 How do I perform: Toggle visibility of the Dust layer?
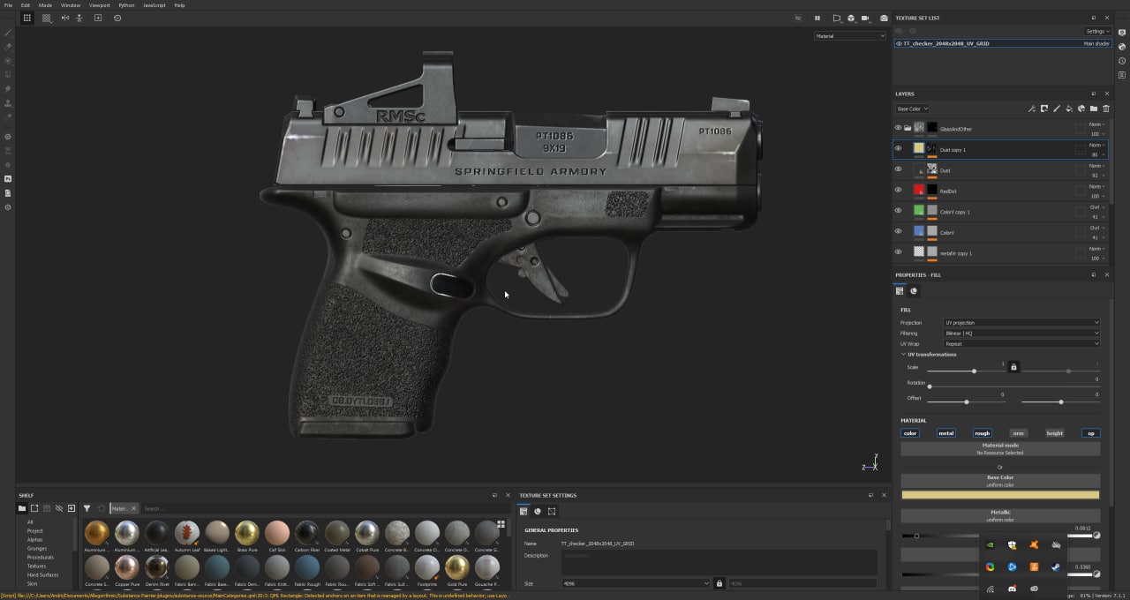pyautogui.click(x=898, y=169)
